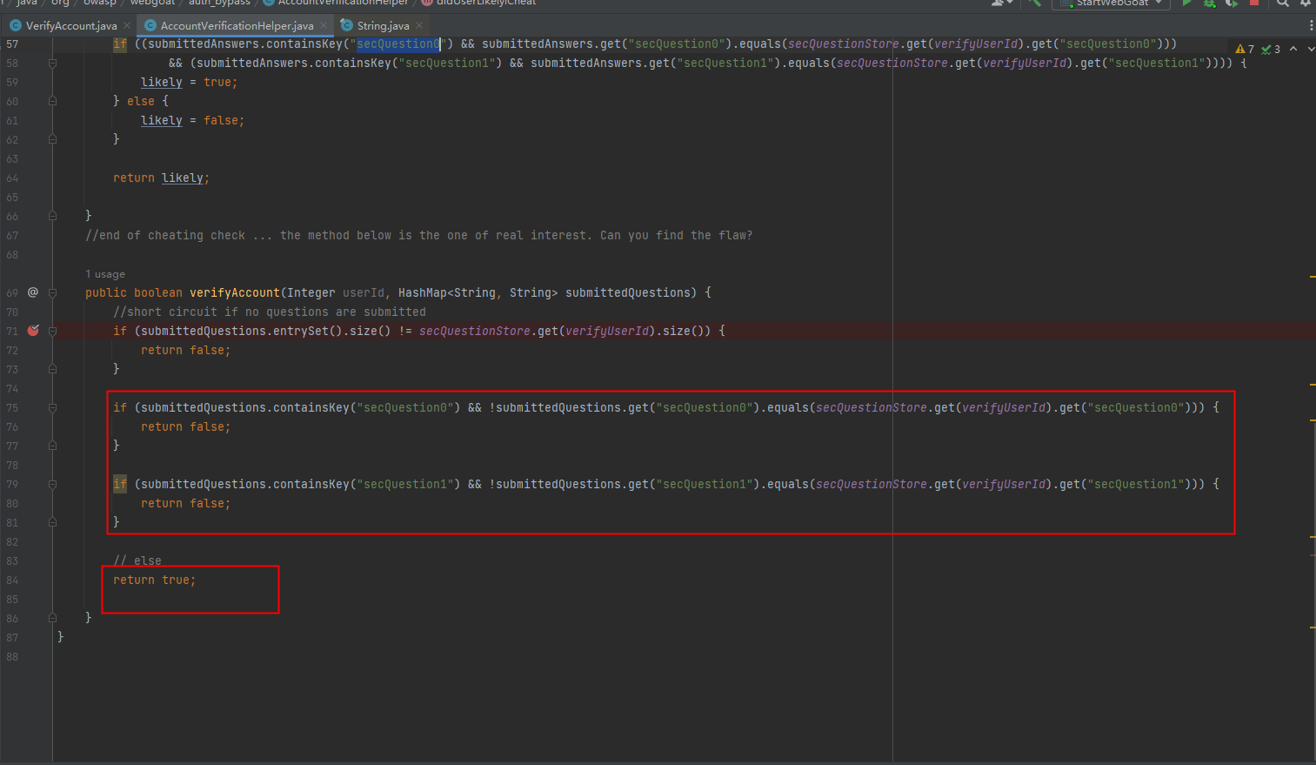
Task: Close the String.java tab
Action: pyautogui.click(x=419, y=25)
